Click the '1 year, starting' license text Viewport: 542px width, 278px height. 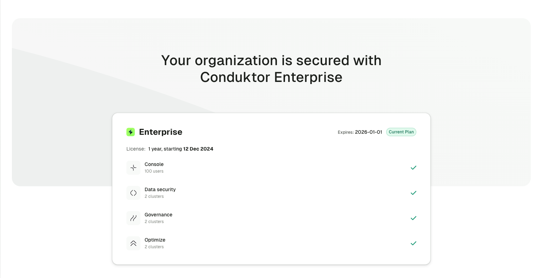(165, 149)
